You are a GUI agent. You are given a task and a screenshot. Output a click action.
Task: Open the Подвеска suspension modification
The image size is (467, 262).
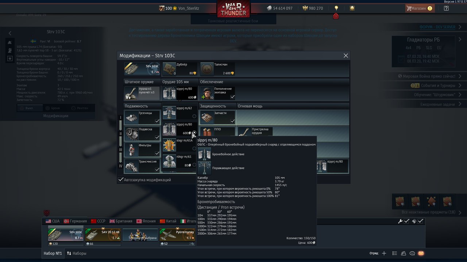click(142, 134)
